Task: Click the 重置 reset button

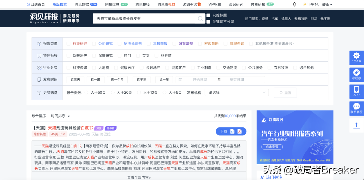Action: pyautogui.click(x=285, y=93)
